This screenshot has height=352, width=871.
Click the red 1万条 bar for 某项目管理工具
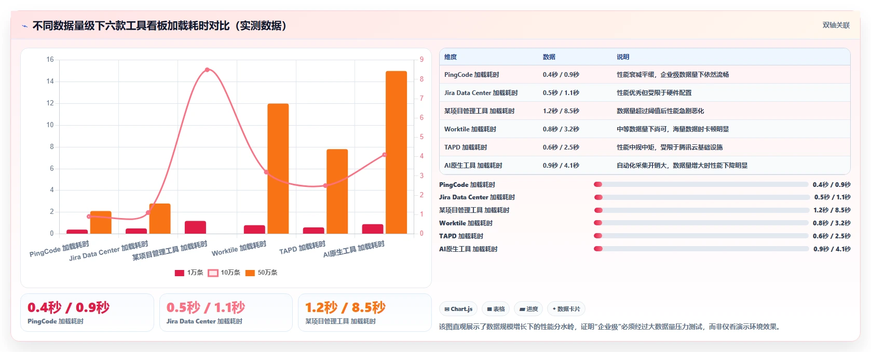pos(195,227)
